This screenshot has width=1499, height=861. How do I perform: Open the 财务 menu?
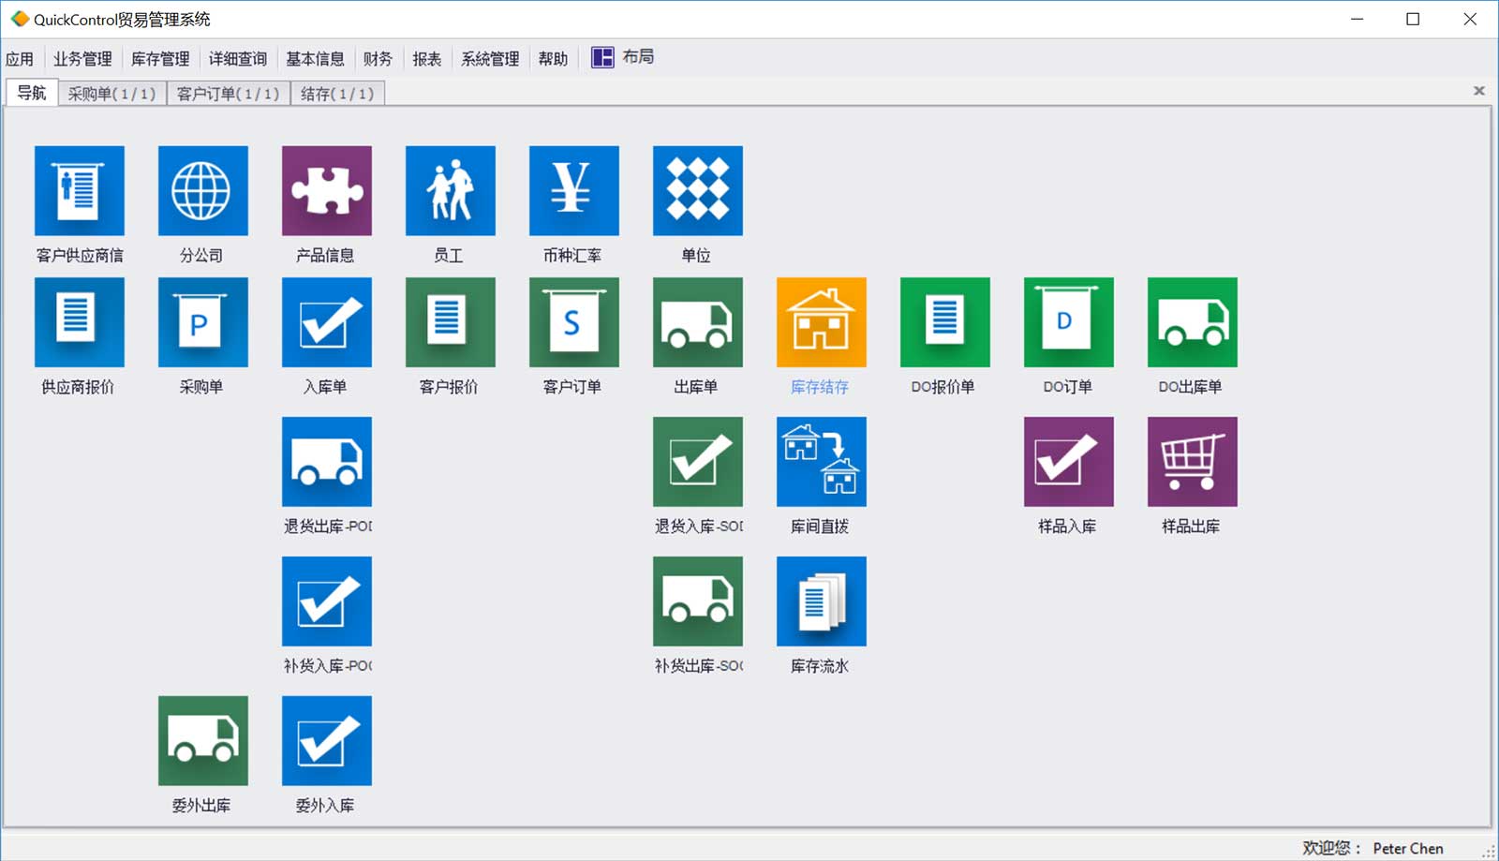click(378, 59)
